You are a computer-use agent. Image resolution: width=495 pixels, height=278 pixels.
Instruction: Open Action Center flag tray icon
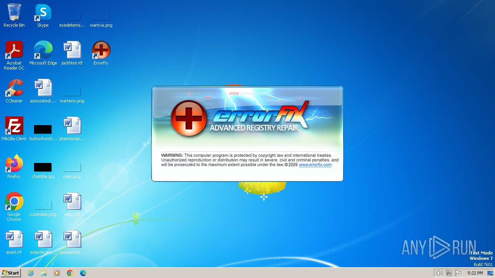(x=458, y=273)
